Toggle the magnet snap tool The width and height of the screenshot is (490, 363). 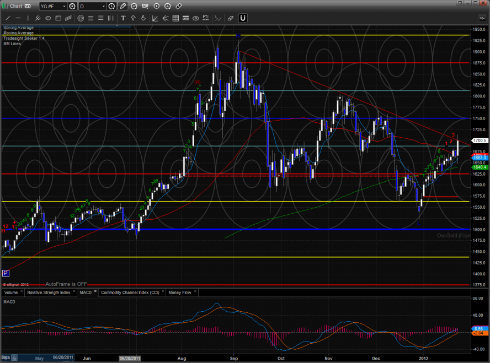[243, 18]
